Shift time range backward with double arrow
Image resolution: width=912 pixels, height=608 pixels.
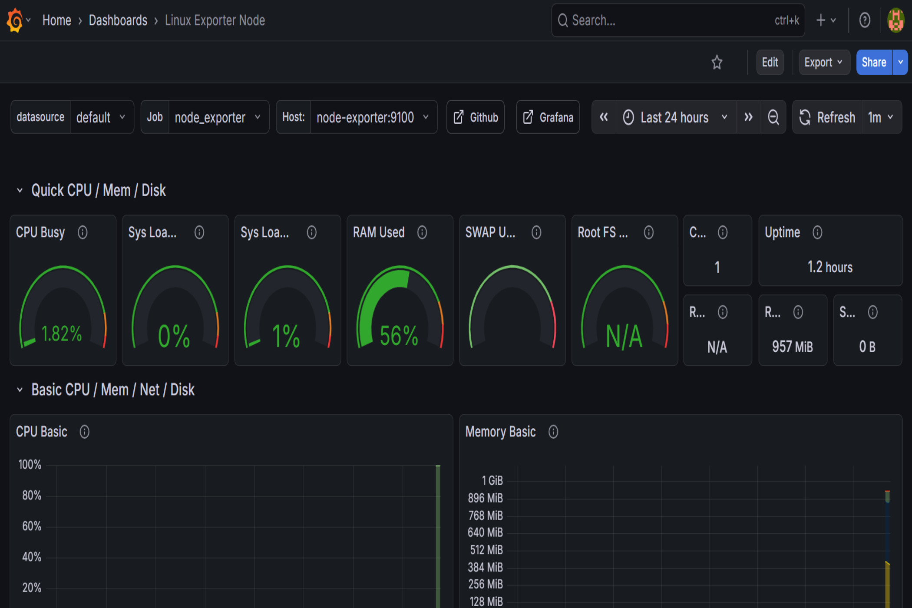[x=604, y=117]
